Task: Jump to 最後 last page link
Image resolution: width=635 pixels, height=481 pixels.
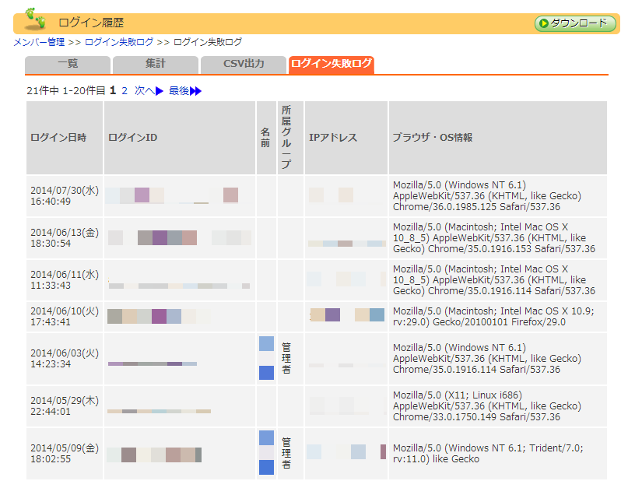Action: pos(185,91)
